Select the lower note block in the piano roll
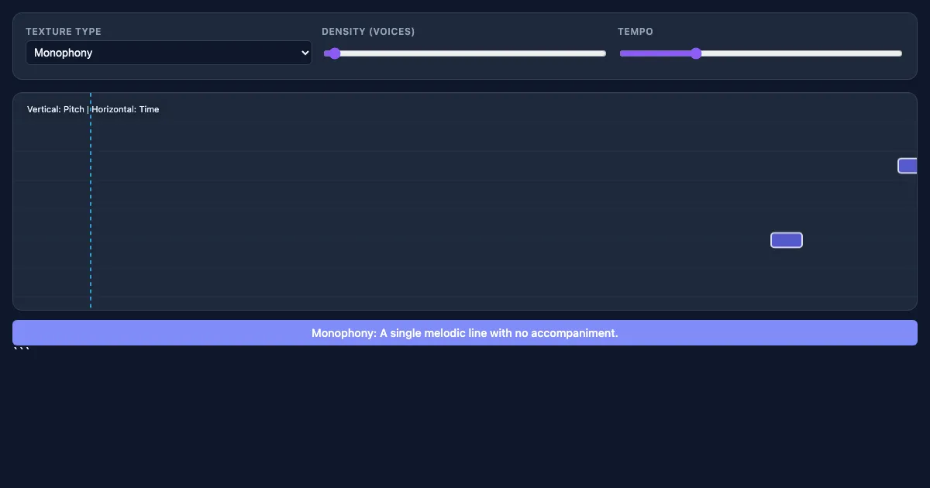Viewport: 930px width, 488px height. click(x=787, y=240)
